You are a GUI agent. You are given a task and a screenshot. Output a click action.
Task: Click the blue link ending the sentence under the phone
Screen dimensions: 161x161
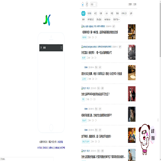pyautogui.click(x=60, y=142)
